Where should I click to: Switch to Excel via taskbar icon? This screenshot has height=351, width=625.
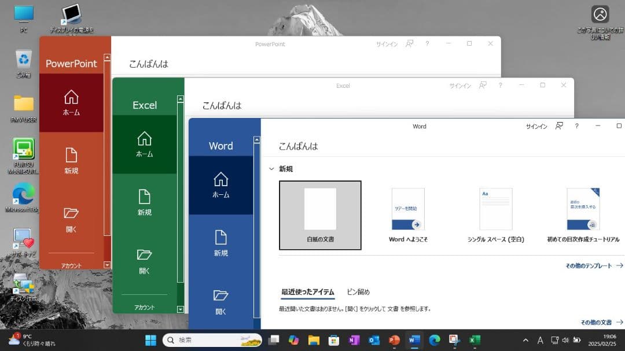click(475, 340)
